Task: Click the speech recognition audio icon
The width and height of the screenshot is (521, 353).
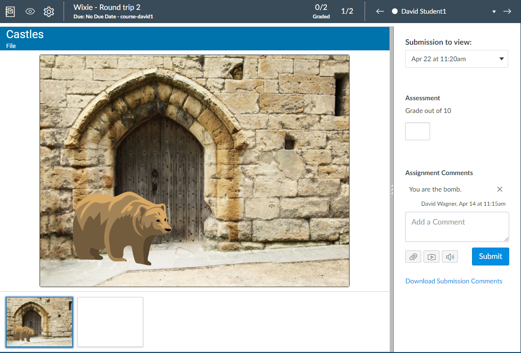Action: (450, 257)
